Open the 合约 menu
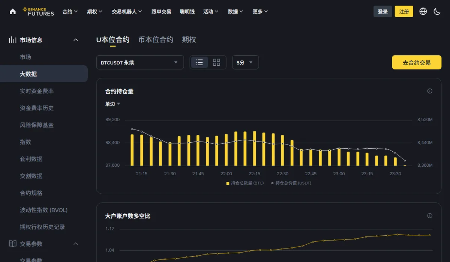This screenshot has height=262, width=450. pos(70,12)
